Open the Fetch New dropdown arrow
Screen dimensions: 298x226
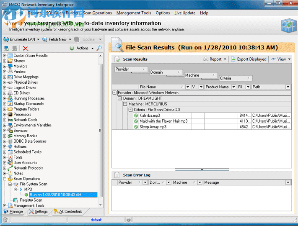click(70, 39)
